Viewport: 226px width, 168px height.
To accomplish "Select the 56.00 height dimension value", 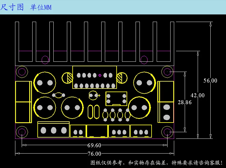I will point(210,81).
